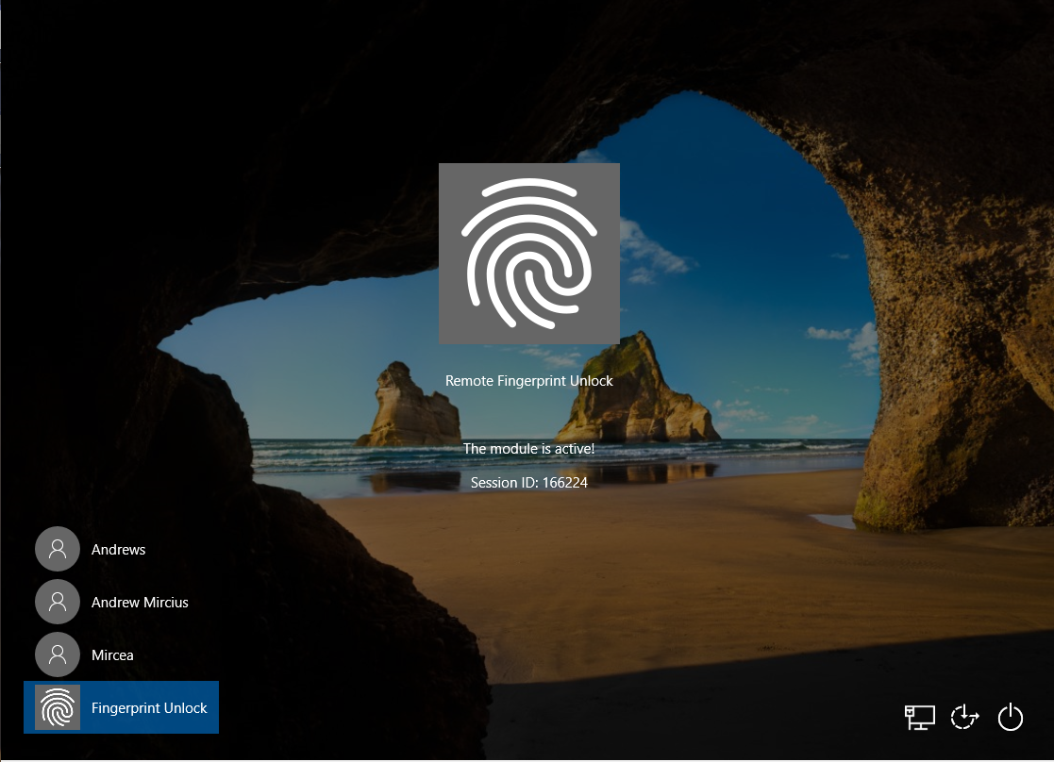
Task: Click the Session ID 166224 text
Action: coord(529,481)
